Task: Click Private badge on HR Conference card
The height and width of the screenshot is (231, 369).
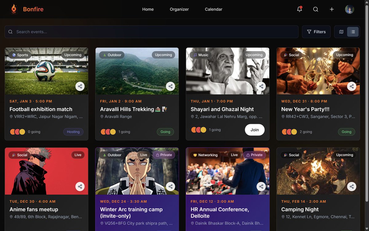Action: 255,155
